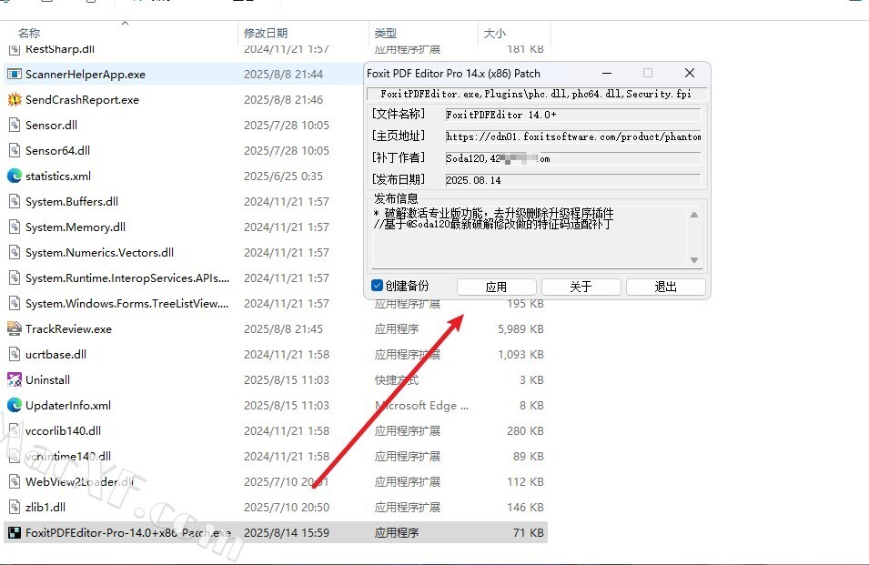Select the vccorlib140.dll file name
The width and height of the screenshot is (869, 565).
coord(63,431)
